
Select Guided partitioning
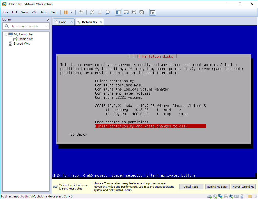point(115,81)
